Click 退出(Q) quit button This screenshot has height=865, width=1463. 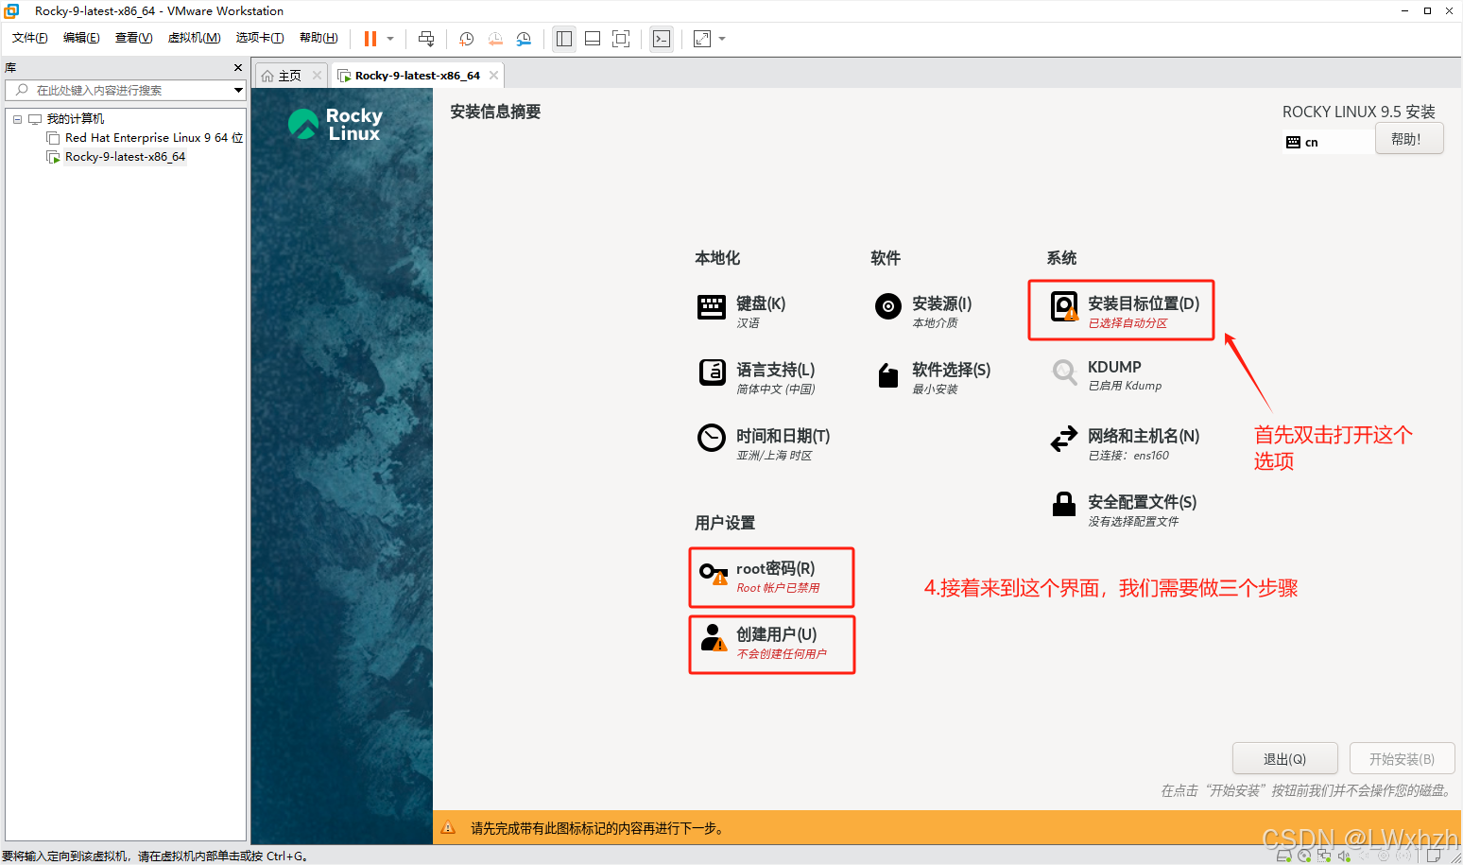click(1284, 759)
